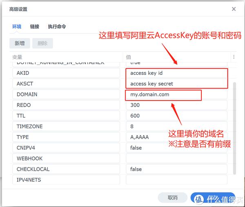
Task: Click the empty IPV4NETS value field
Action: click(x=176, y=180)
